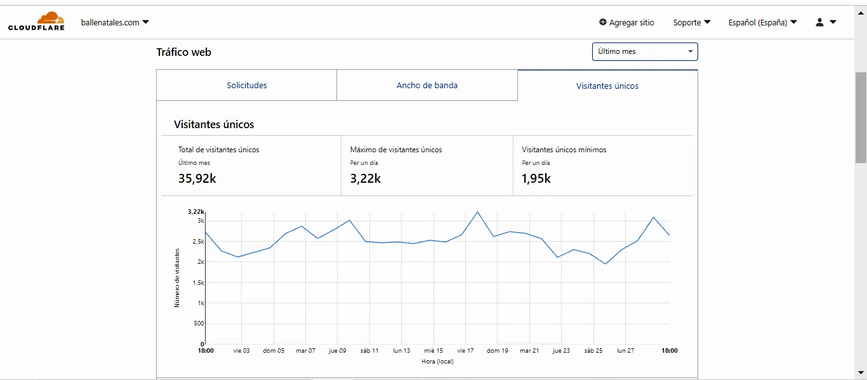Click the lowest dip on the visitors chart
867x380 pixels.
(x=605, y=264)
